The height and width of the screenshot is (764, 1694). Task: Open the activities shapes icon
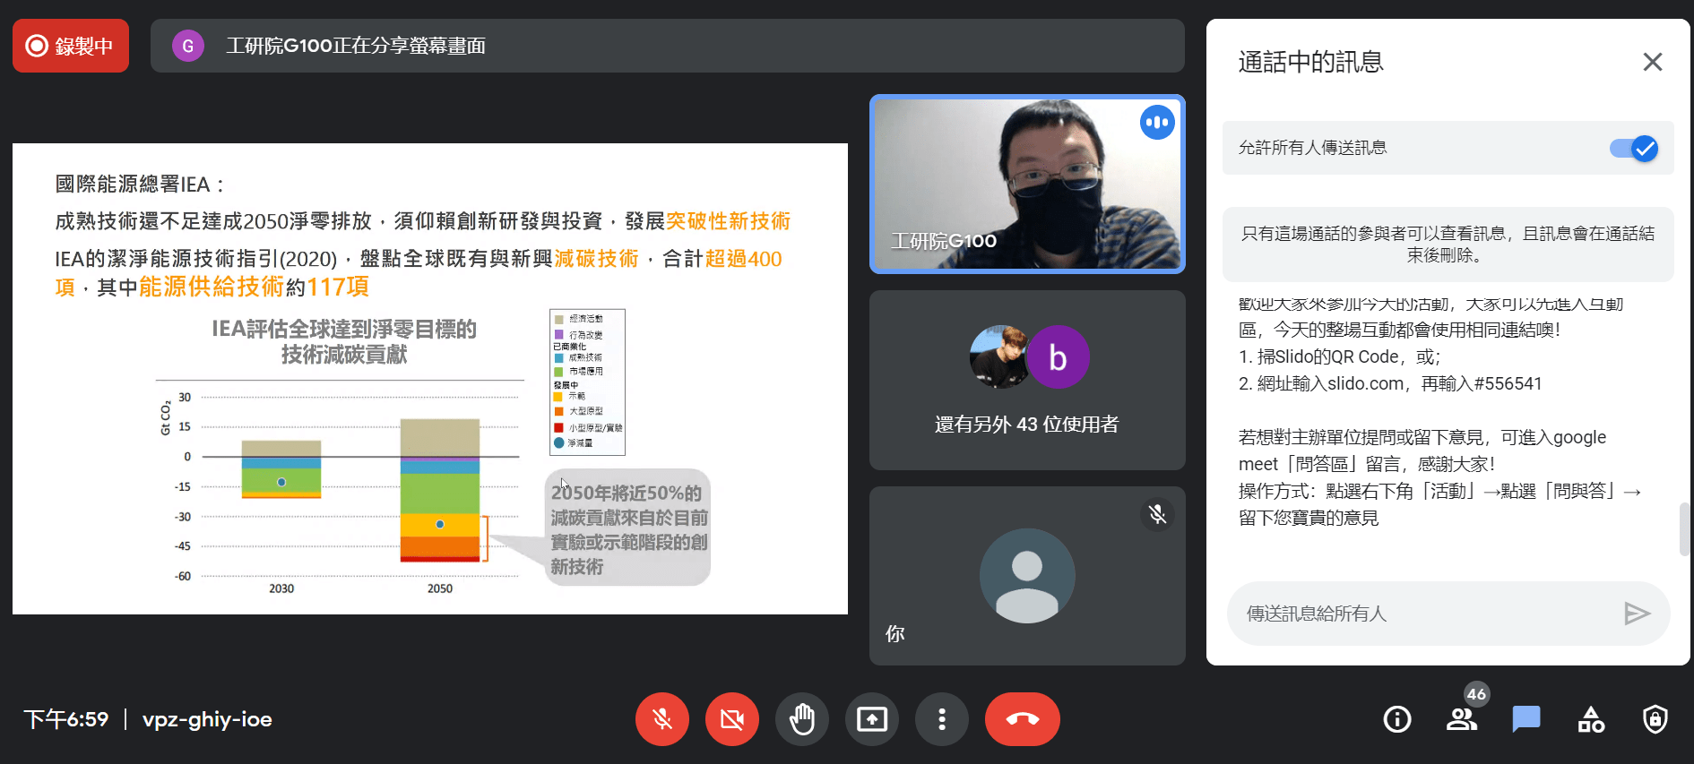pos(1591,719)
